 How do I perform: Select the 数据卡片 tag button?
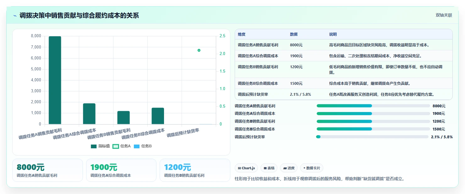(312, 168)
